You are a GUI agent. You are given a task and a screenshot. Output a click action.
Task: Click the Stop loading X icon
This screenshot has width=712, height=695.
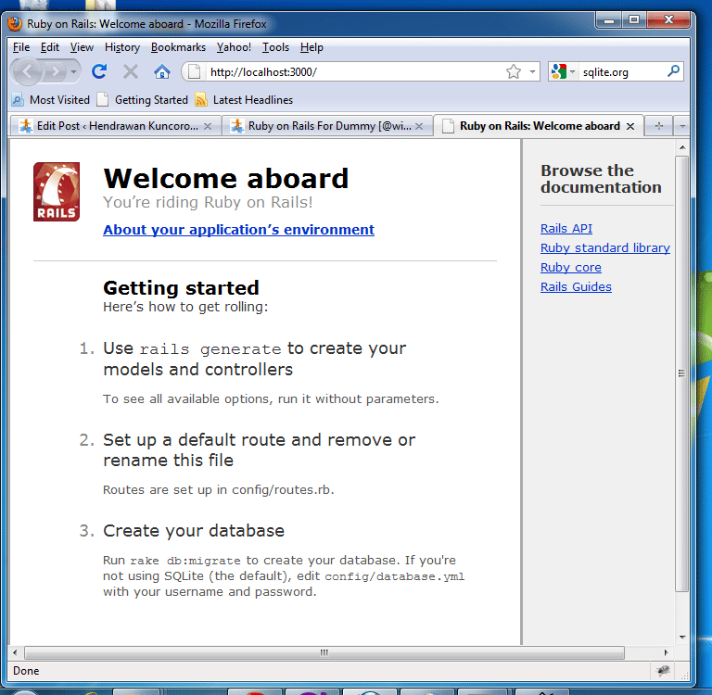pyautogui.click(x=131, y=71)
